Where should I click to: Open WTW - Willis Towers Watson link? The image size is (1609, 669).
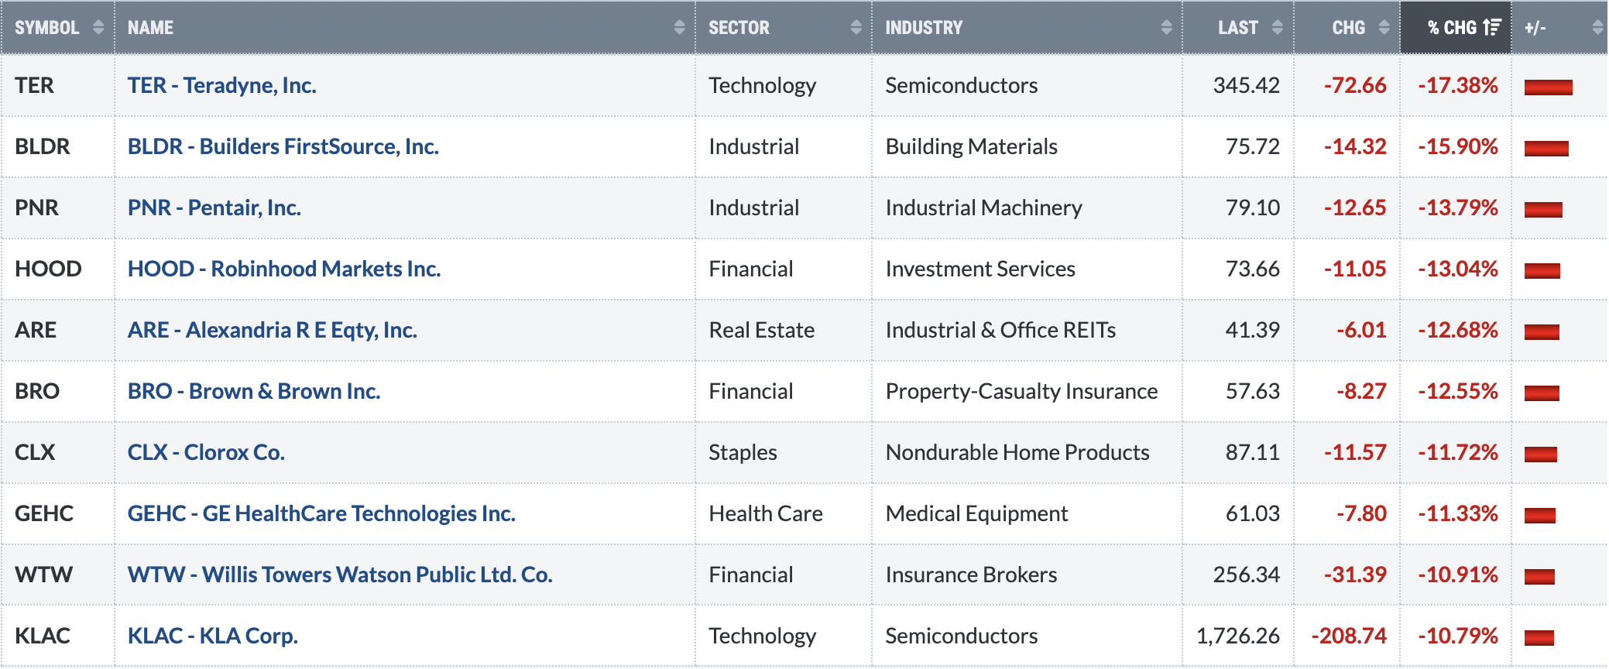(x=340, y=575)
